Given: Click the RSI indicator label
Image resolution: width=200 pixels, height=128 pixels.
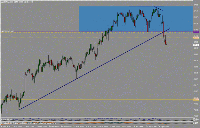Looking at the screenshot, I should coord(7,119).
